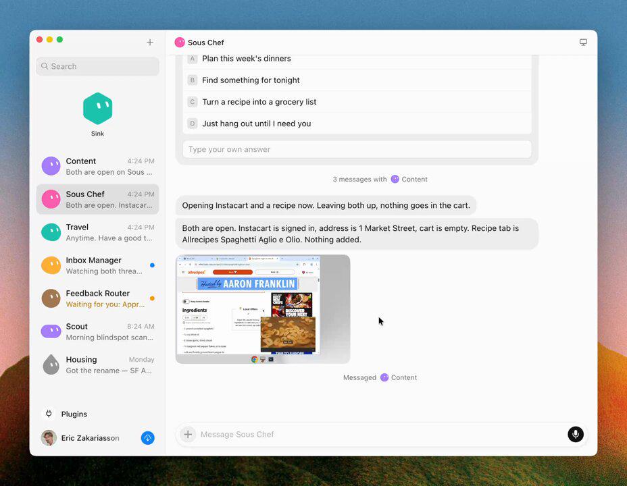This screenshot has width=627, height=486.
Task: Click the Plugins plug icon
Action: click(x=49, y=414)
